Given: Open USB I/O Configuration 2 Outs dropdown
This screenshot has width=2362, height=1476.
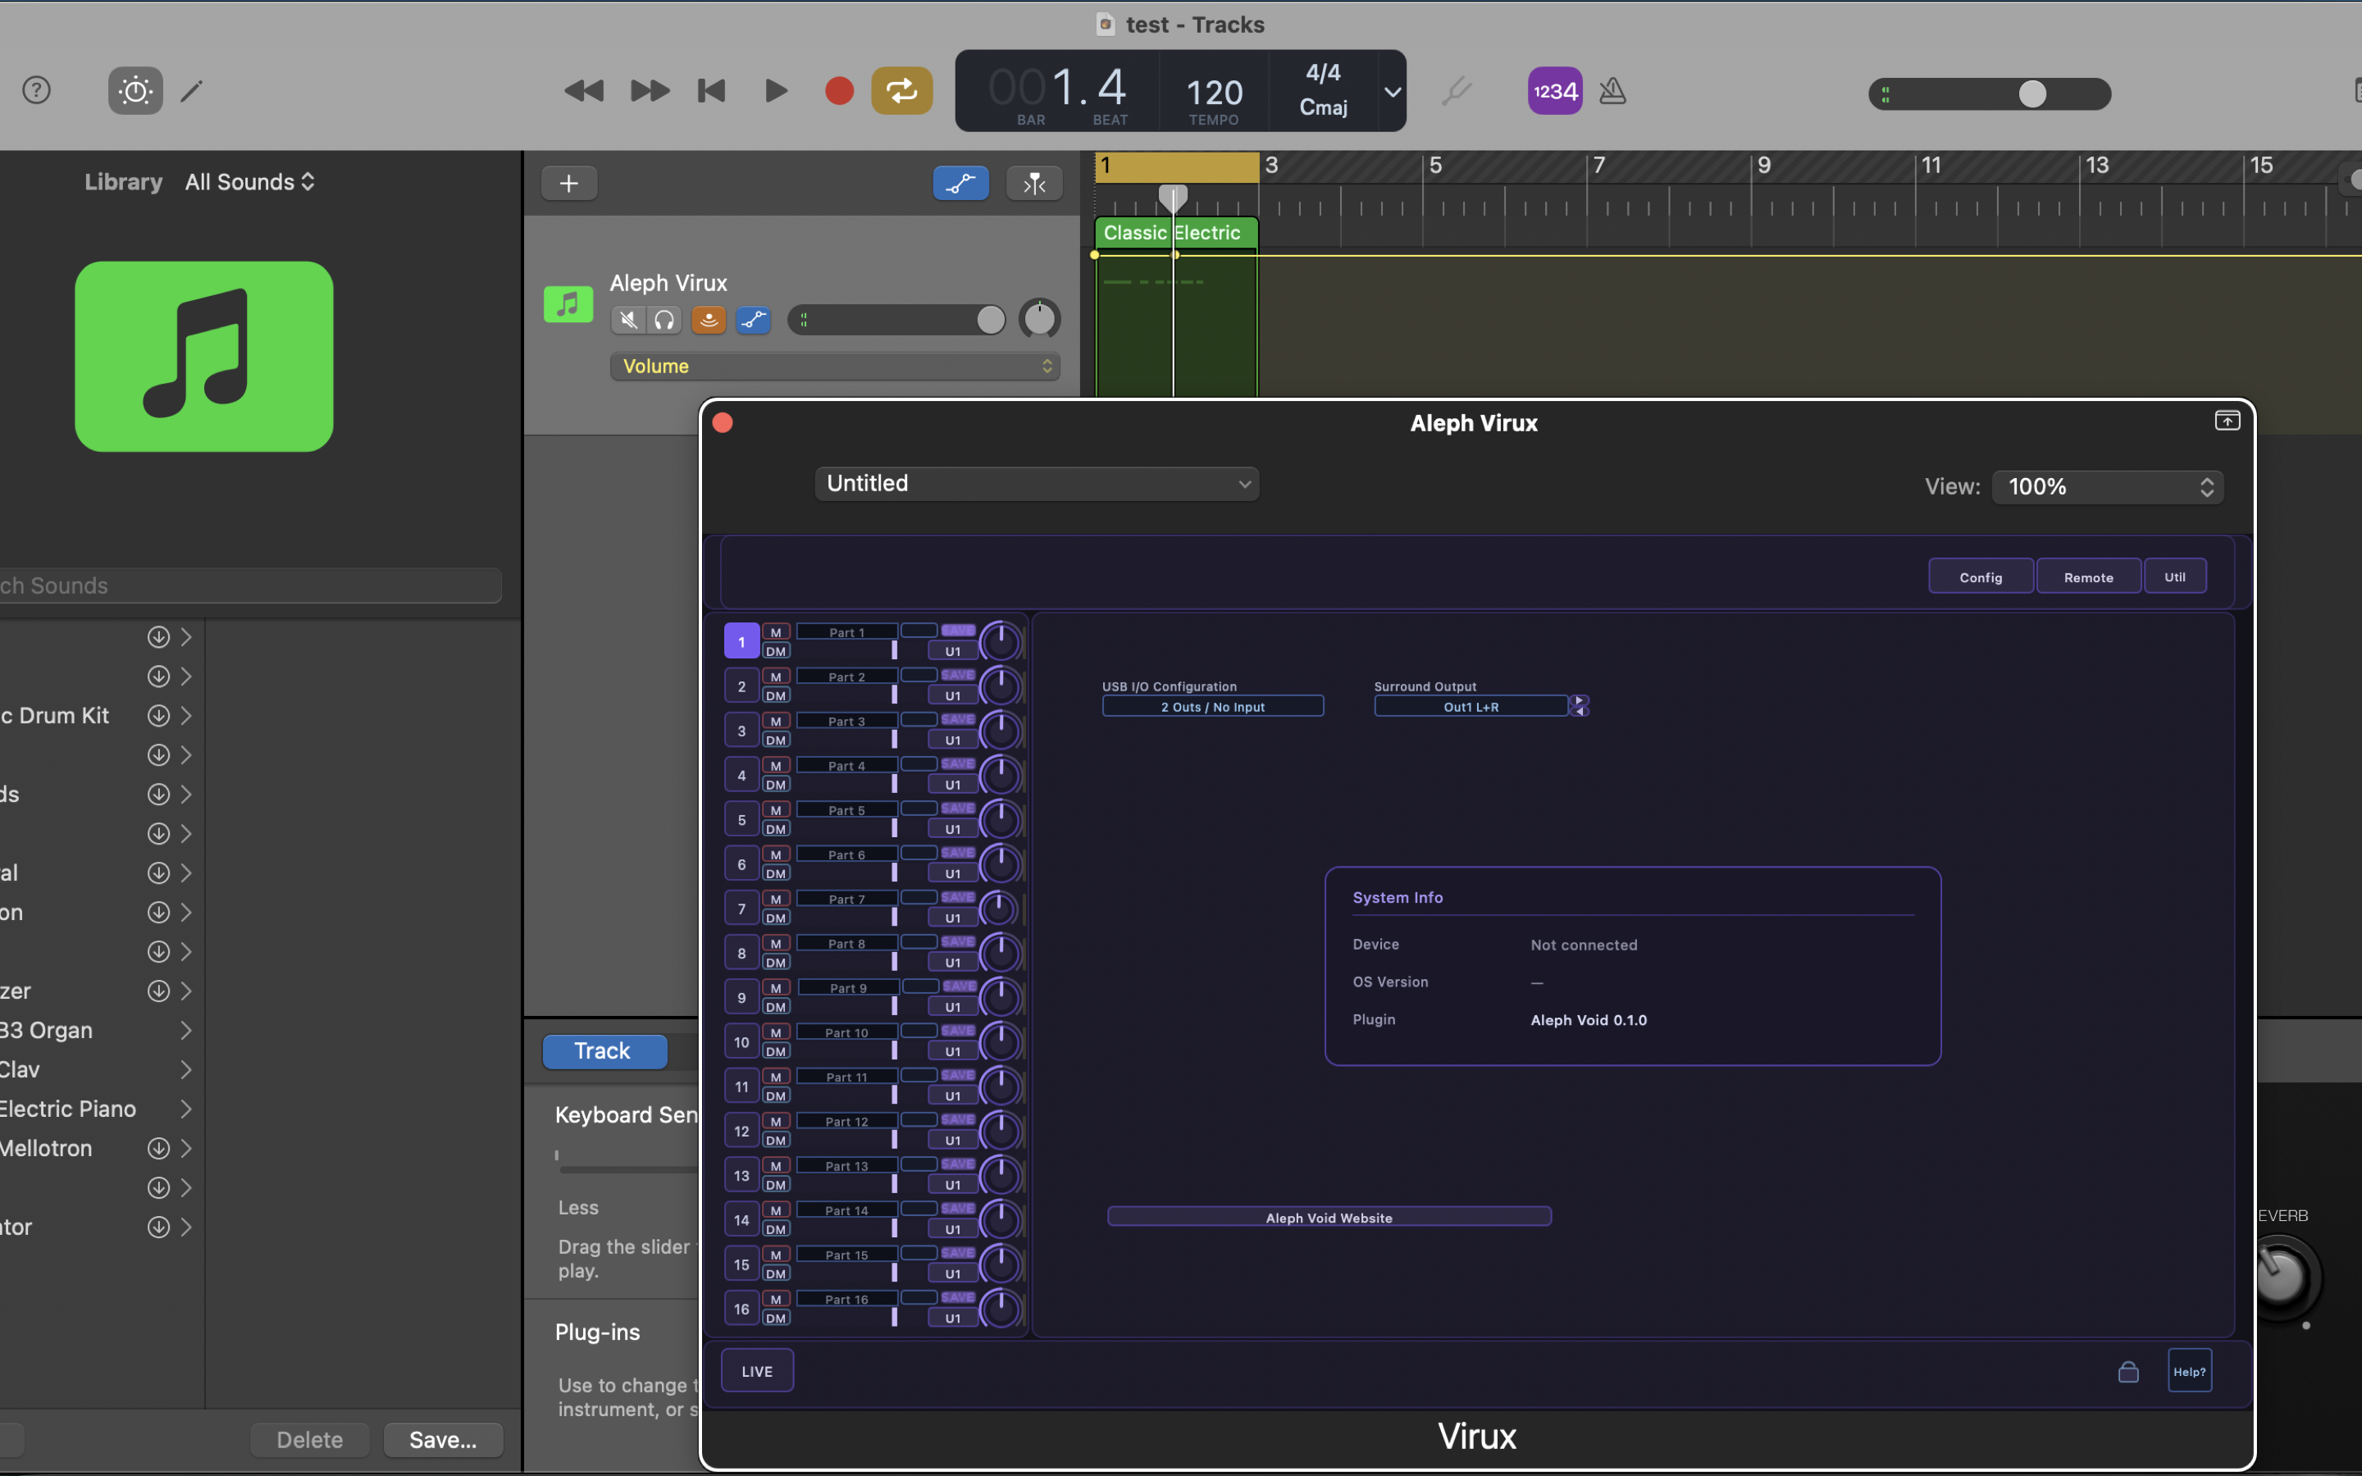Looking at the screenshot, I should click(x=1212, y=707).
